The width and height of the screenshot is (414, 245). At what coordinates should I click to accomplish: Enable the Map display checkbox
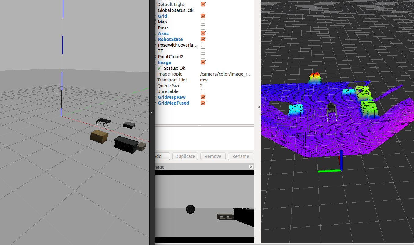point(203,22)
